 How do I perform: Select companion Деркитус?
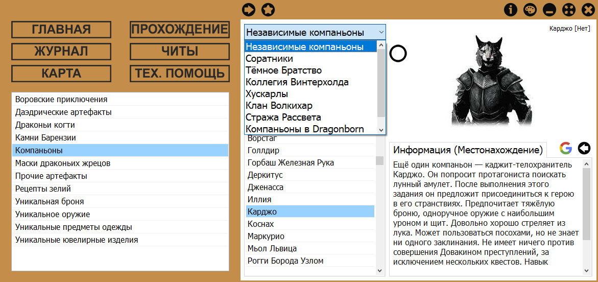coord(310,175)
